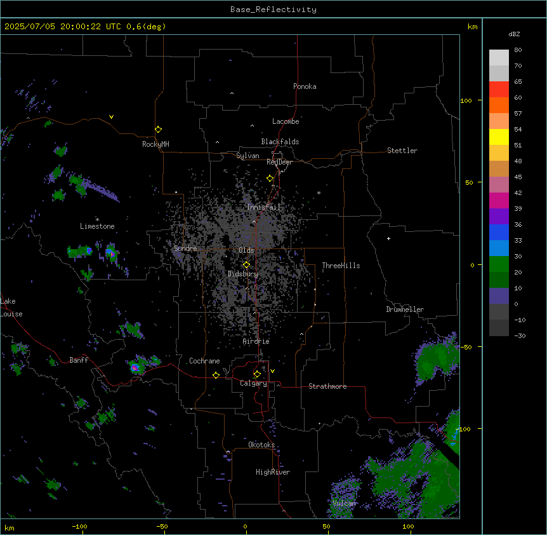Click the RedDeer city label
The image size is (547, 535).
click(x=279, y=162)
